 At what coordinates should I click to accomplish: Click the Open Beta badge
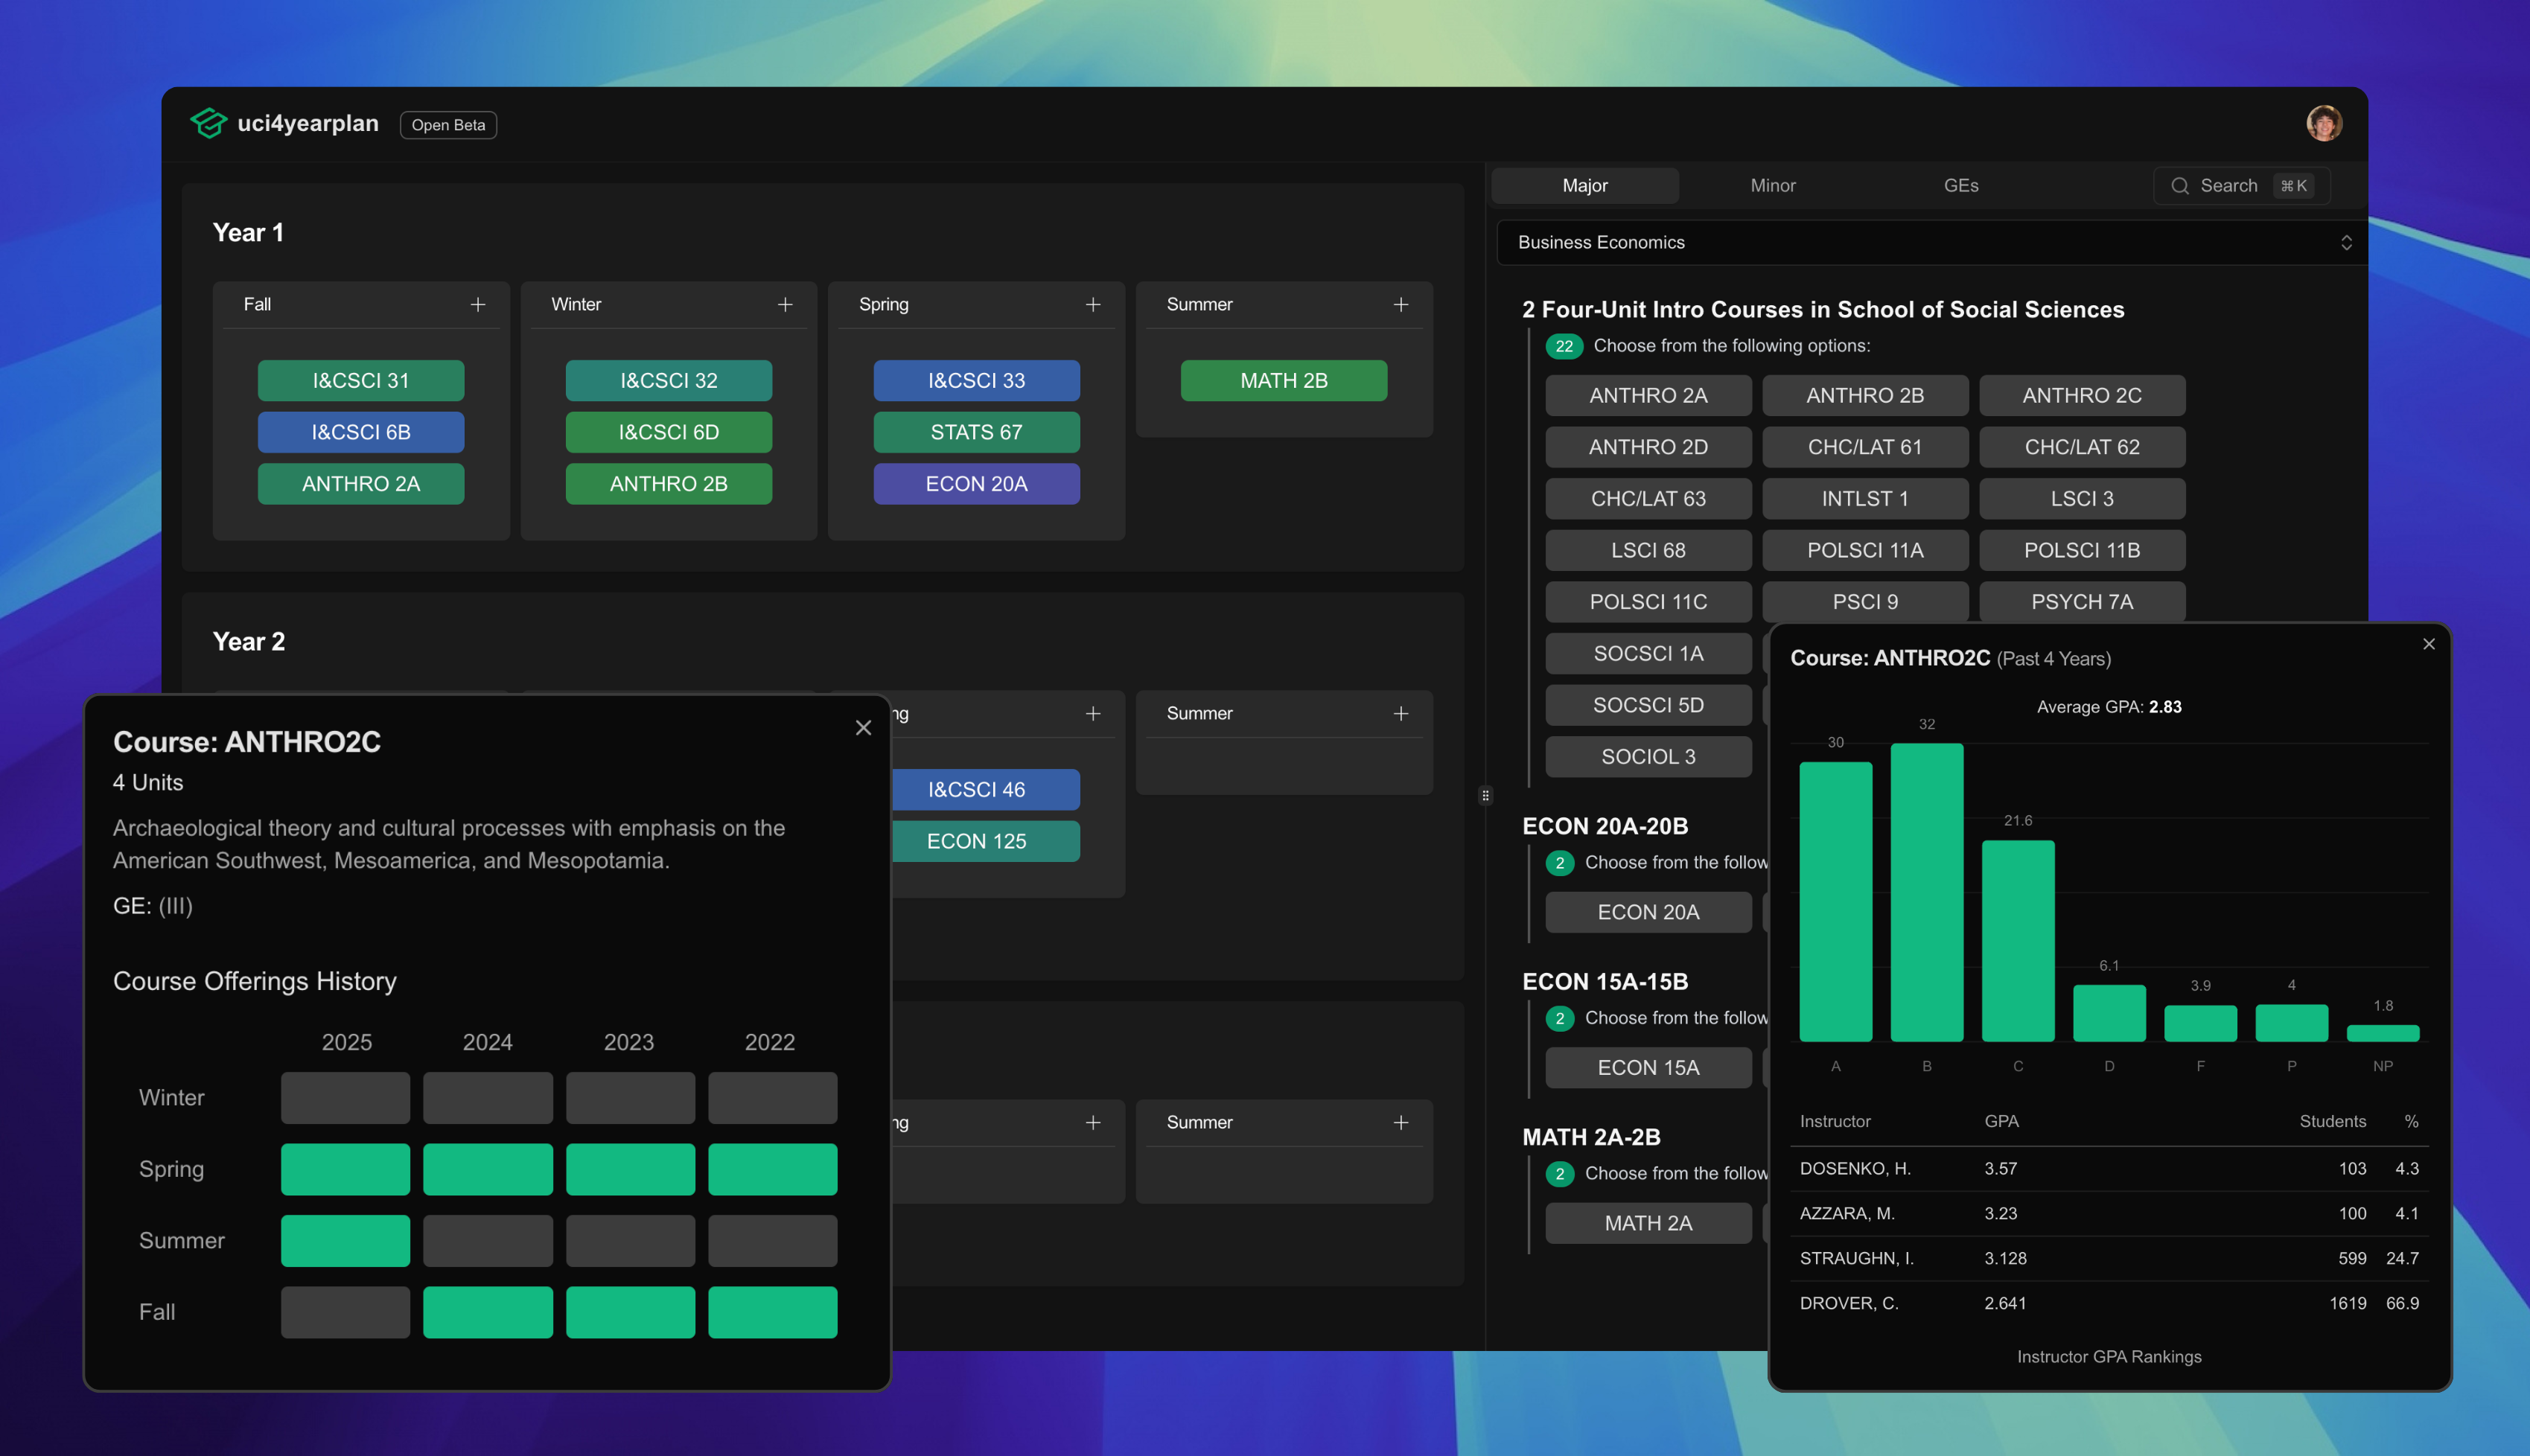click(448, 125)
